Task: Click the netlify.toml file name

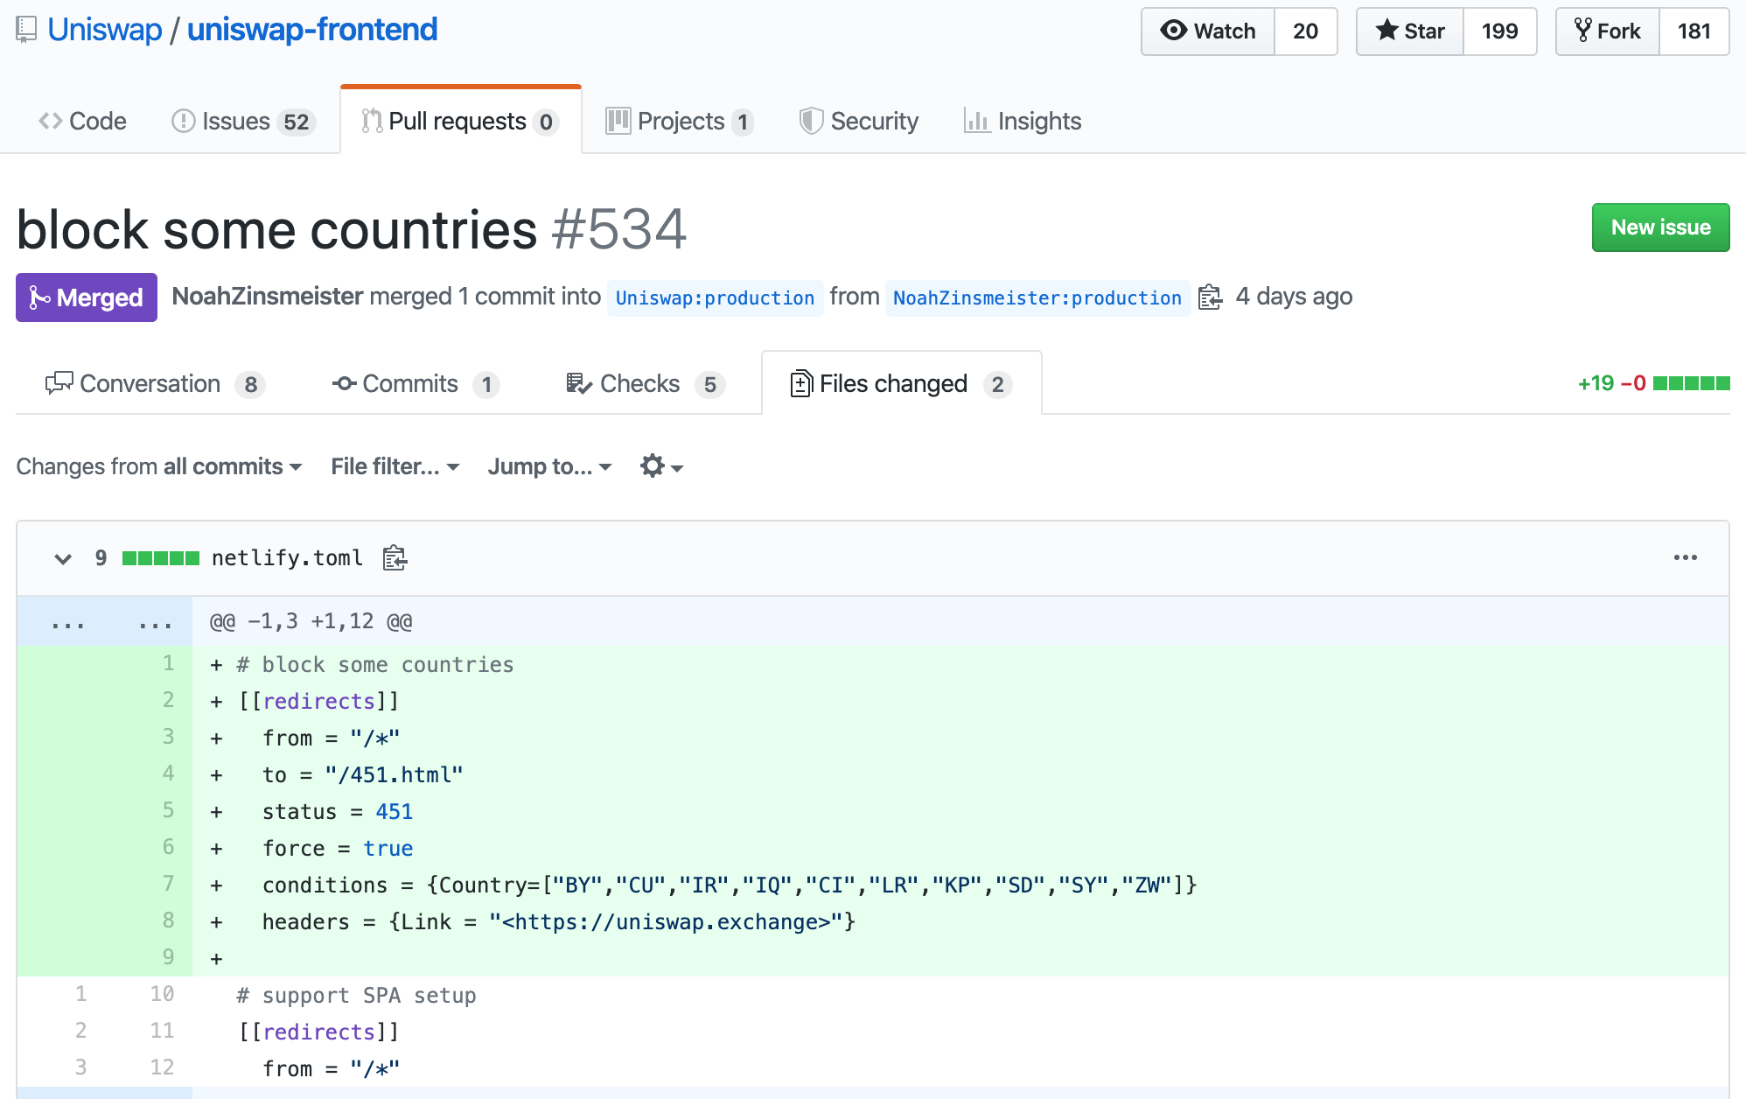Action: 287,558
